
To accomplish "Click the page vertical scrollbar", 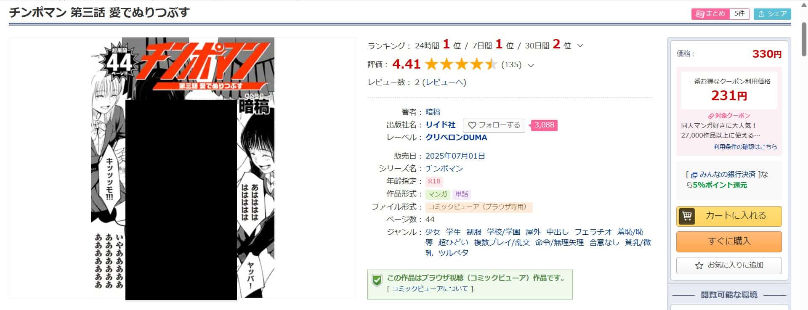I will coord(804,155).
